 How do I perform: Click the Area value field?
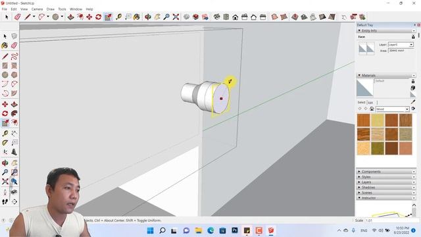401,51
